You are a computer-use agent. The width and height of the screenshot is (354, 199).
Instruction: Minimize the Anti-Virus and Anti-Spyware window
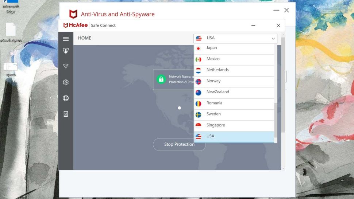276,10
